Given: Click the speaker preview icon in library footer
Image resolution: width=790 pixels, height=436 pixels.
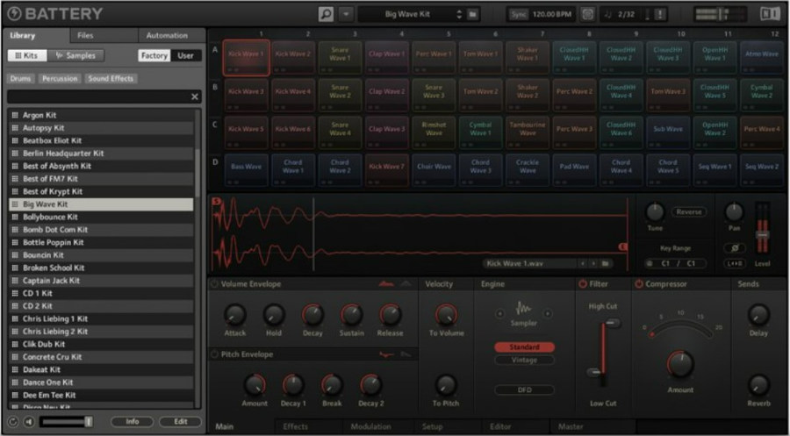Looking at the screenshot, I should (28, 422).
